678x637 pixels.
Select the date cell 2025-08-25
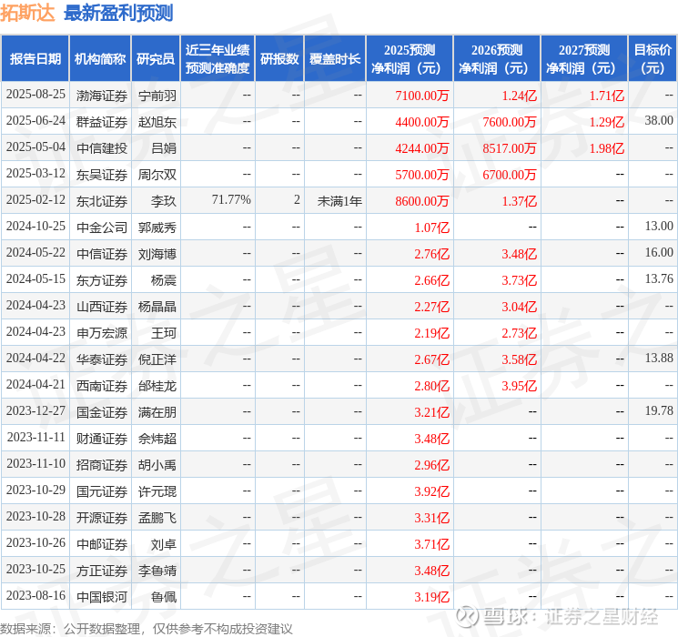35,95
